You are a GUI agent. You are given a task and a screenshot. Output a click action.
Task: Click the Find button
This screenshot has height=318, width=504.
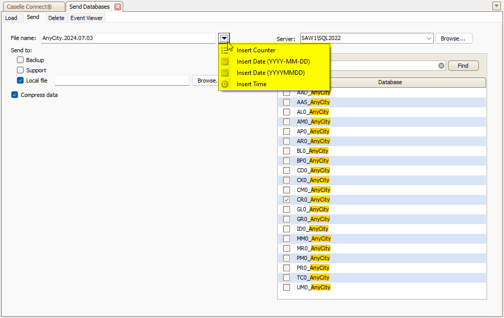click(x=463, y=66)
